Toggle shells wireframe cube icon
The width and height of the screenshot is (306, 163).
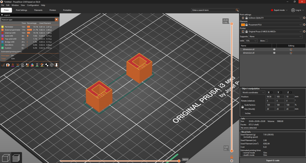point(52,65)
